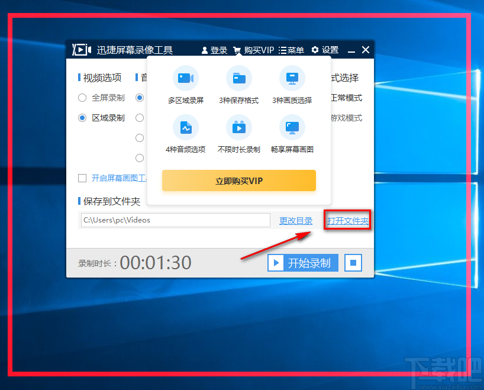Click the 多区域录屏 camera icon
484x390 pixels.
pyautogui.click(x=186, y=78)
